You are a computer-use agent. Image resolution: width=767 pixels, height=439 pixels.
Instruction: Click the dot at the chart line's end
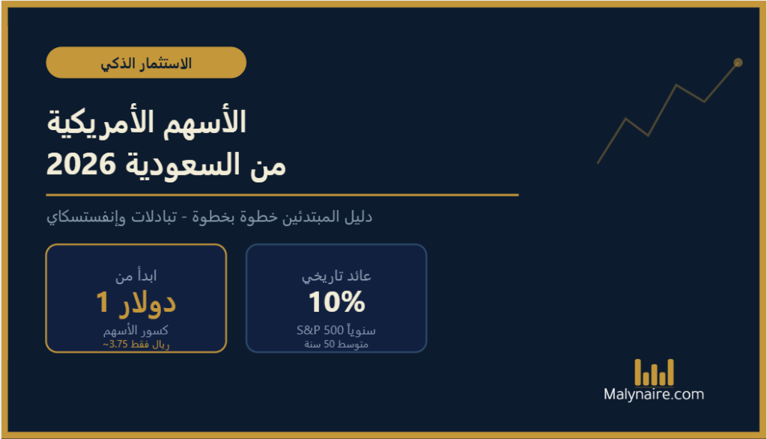click(738, 62)
